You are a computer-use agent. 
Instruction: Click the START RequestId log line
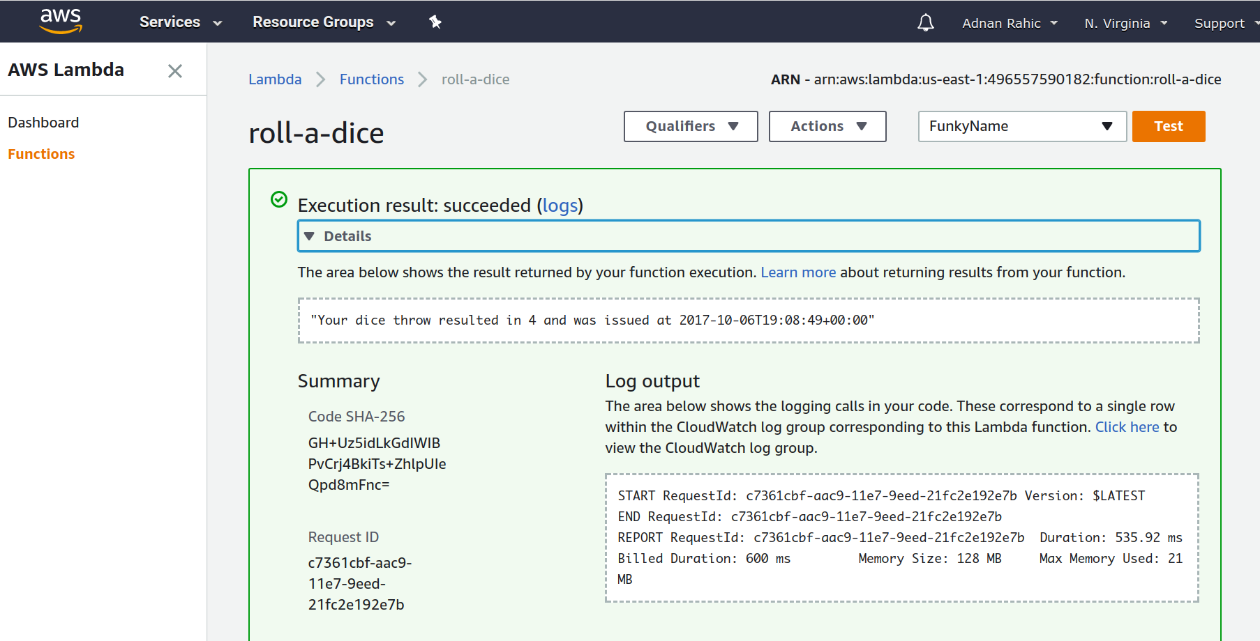tap(881, 496)
